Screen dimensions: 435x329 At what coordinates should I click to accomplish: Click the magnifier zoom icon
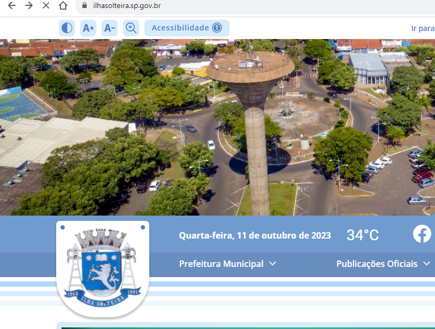pyautogui.click(x=131, y=28)
